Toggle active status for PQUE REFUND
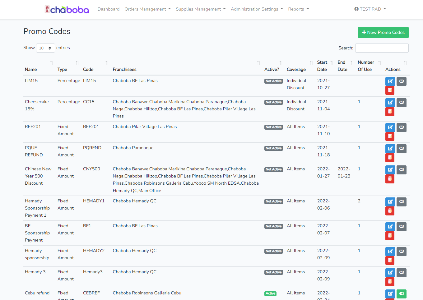Viewport: 423px width, 300px height. pyautogui.click(x=402, y=149)
